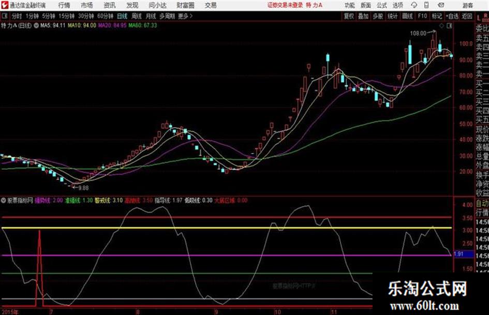Click the month 10 marker on time axis

click(277, 312)
